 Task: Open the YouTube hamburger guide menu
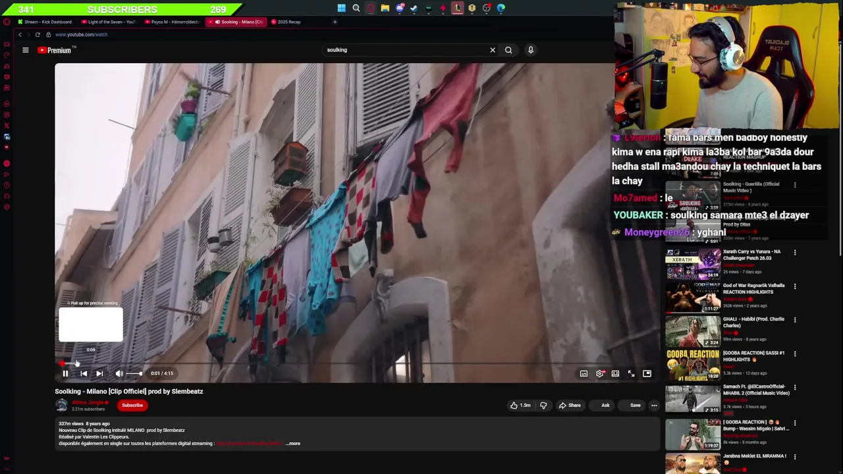(26, 50)
